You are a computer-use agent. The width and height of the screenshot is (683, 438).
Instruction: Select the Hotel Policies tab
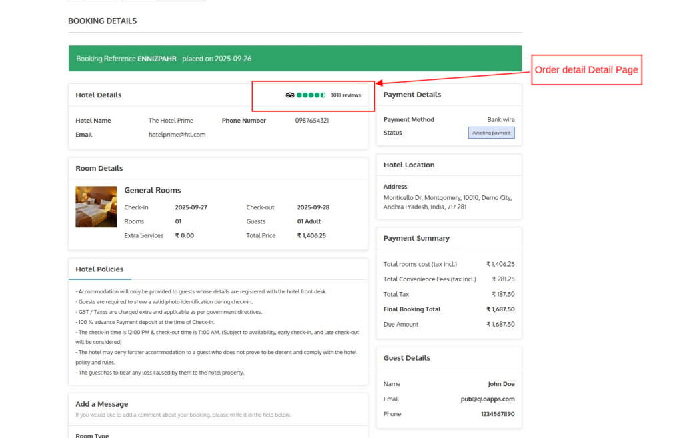[x=99, y=269]
